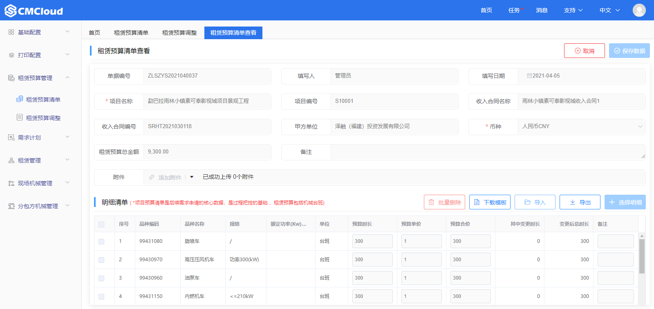Click the circle-x icon in 取消
Viewport: 654px width, 309px height.
click(x=578, y=51)
